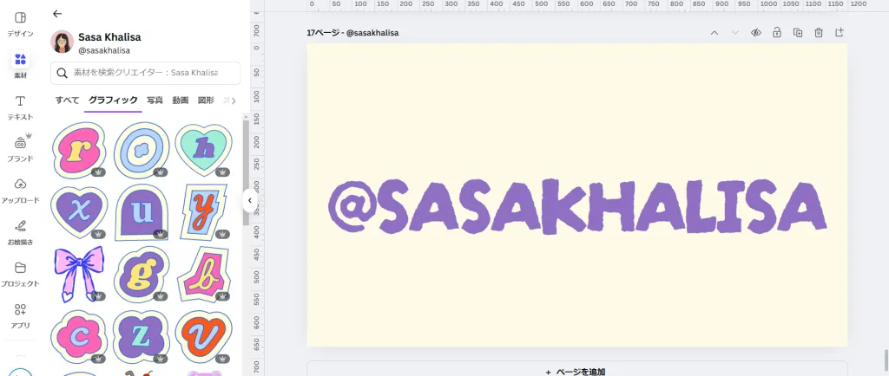Duplicate page 17 using the copy icon
The height and width of the screenshot is (376, 889).
tap(798, 33)
